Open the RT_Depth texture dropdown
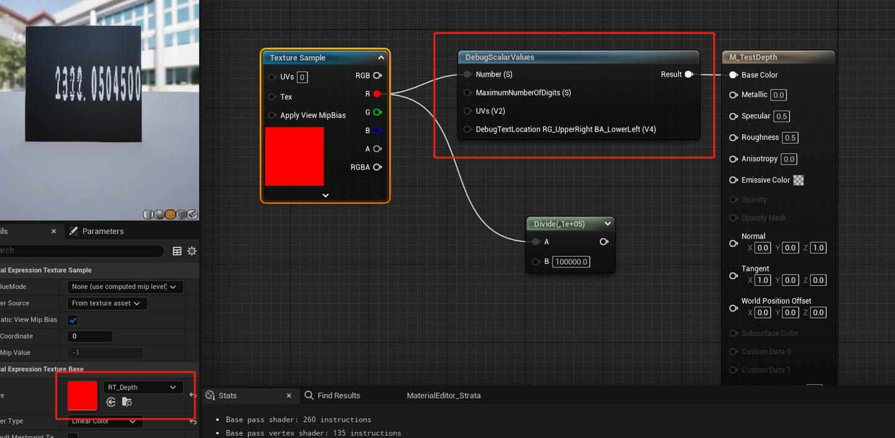 (x=144, y=387)
